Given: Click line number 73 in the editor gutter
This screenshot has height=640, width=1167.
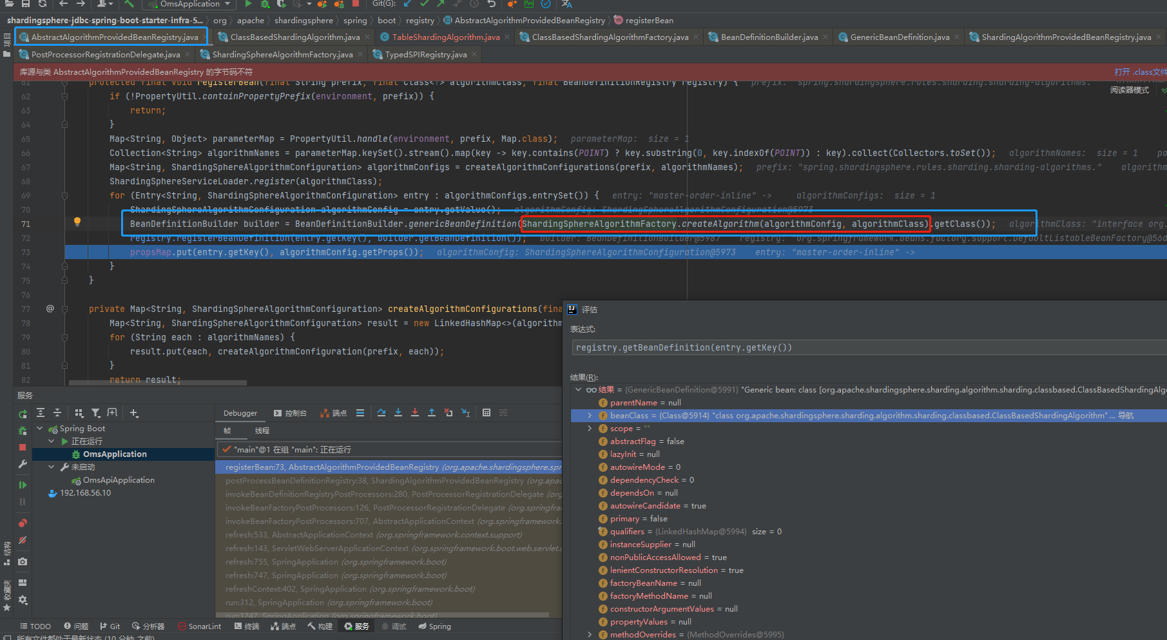Looking at the screenshot, I should tap(26, 252).
